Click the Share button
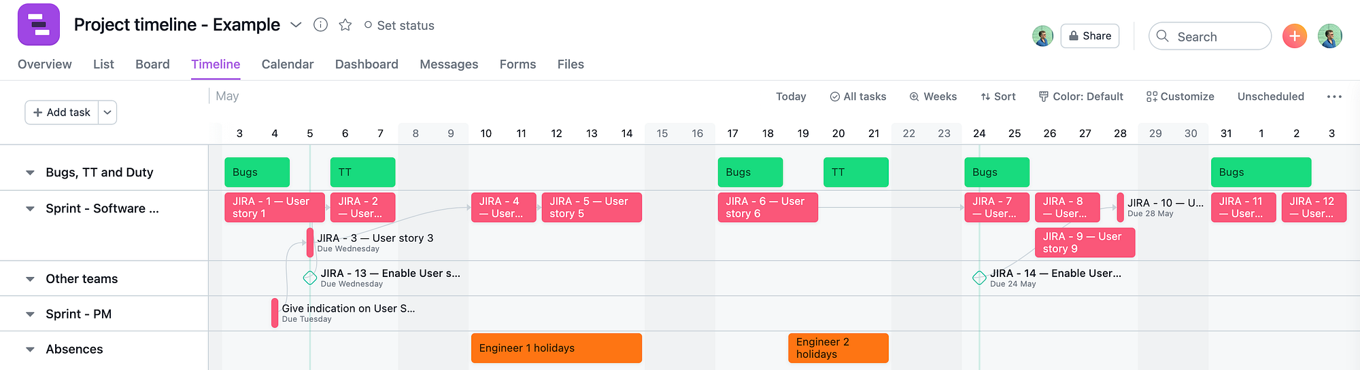 pos(1089,36)
